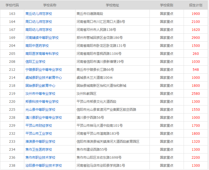Screen dimensions: 209x170
Task: Click 平顶山市财经学校 school link
Action: pyautogui.click(x=39, y=125)
